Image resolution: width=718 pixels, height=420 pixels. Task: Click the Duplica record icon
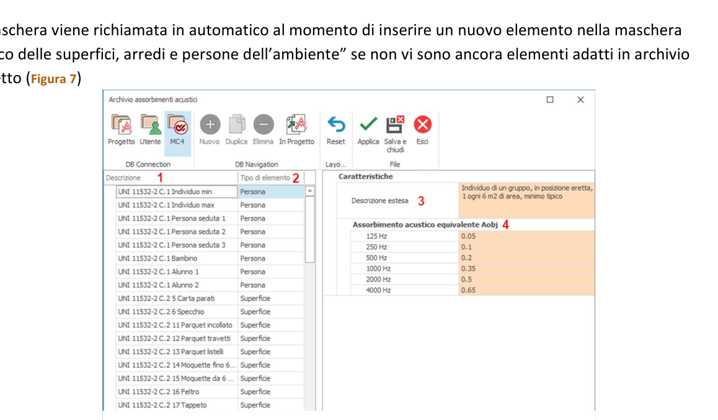(236, 125)
